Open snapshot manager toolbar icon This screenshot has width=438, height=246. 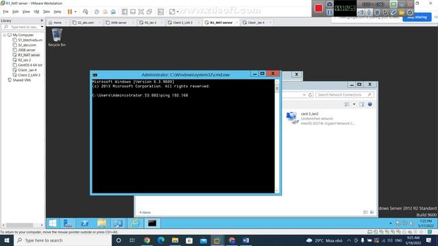[114, 12]
